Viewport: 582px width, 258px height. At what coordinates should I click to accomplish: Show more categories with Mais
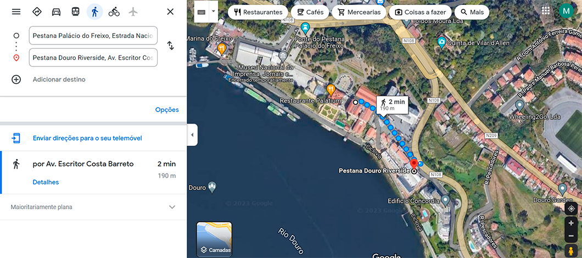click(472, 12)
